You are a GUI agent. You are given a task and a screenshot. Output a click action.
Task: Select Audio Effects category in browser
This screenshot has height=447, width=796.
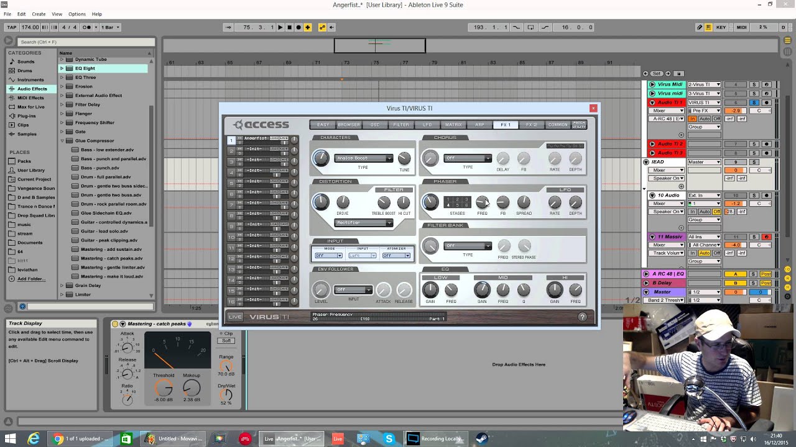(x=32, y=89)
